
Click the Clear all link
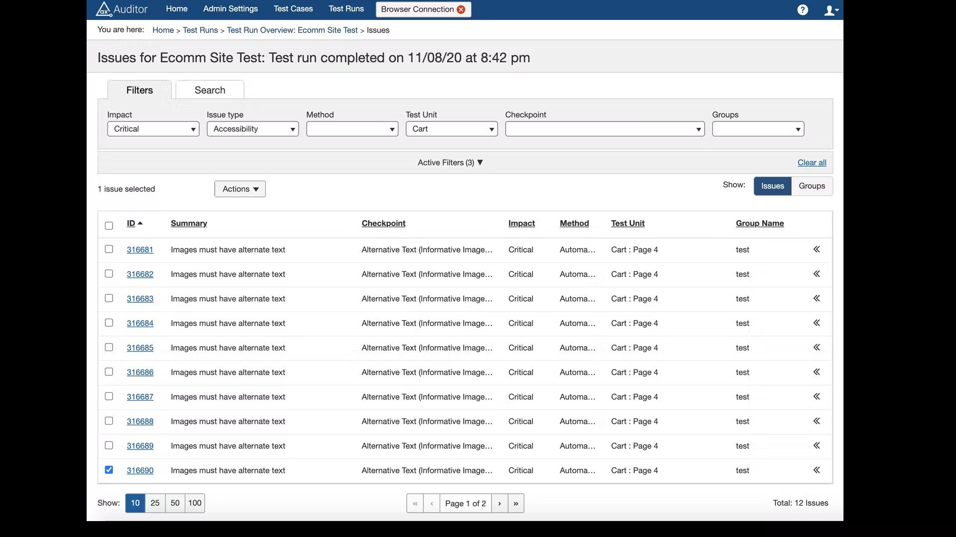(812, 163)
